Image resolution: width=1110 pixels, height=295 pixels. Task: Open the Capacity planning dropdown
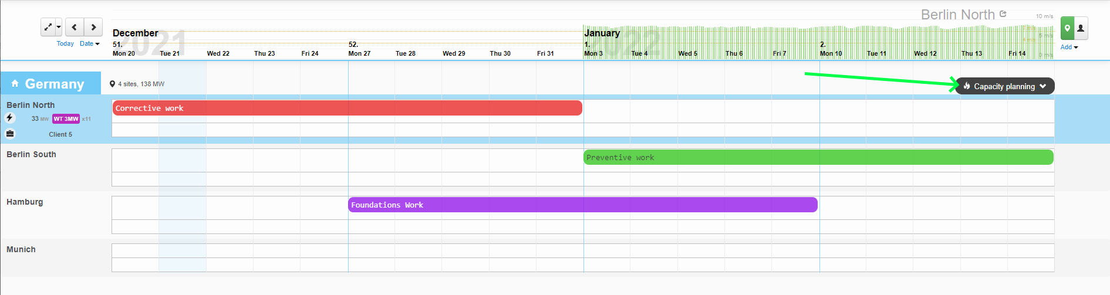pos(1005,86)
